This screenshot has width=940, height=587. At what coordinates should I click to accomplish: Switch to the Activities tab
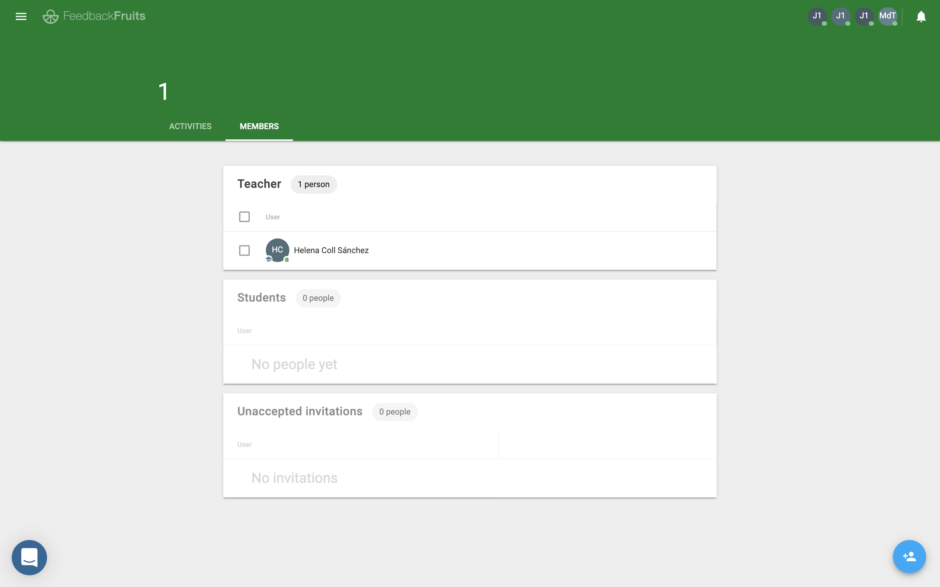click(x=190, y=126)
